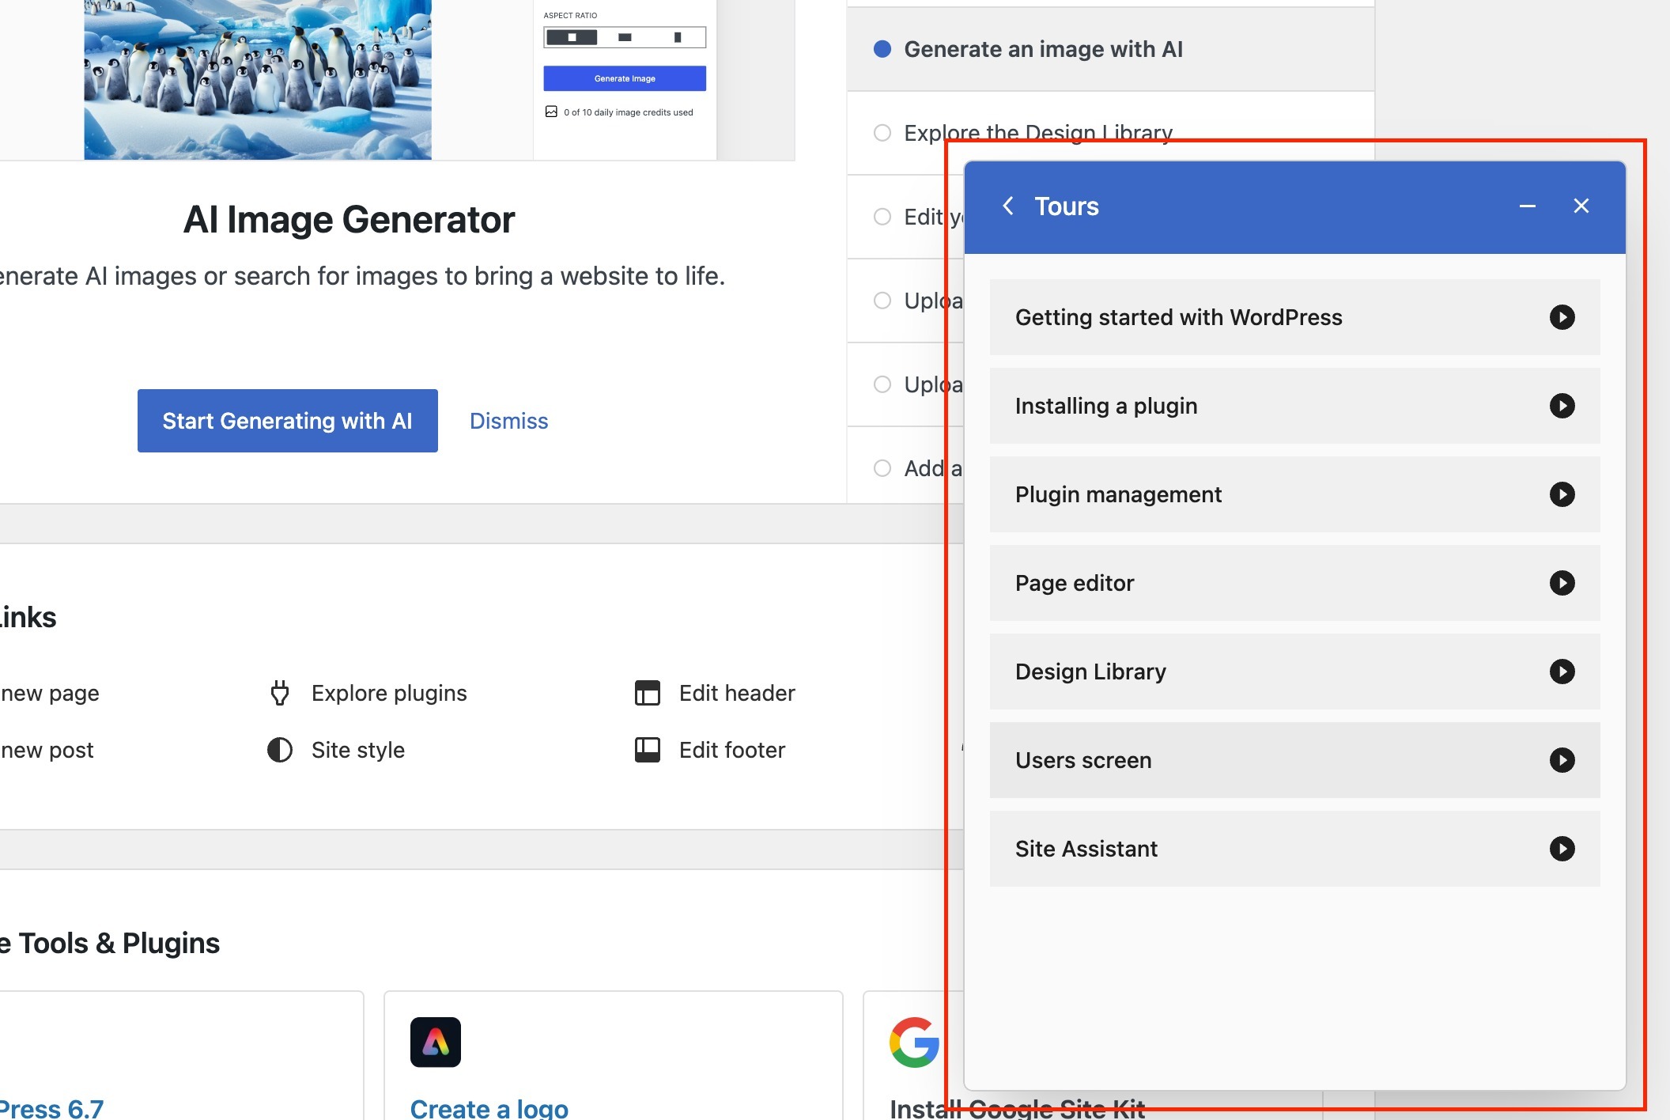Viewport: 1670px width, 1120px height.
Task: Click the Users screen play icon
Action: pyautogui.click(x=1562, y=760)
